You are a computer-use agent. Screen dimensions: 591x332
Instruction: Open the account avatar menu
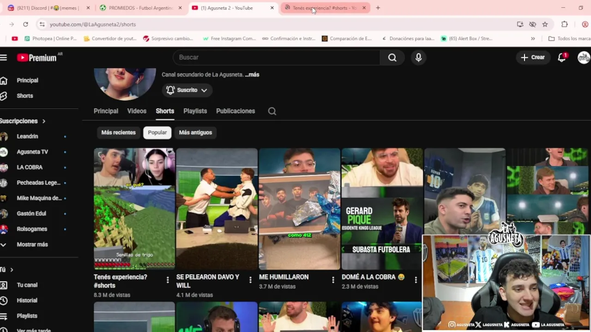584,57
